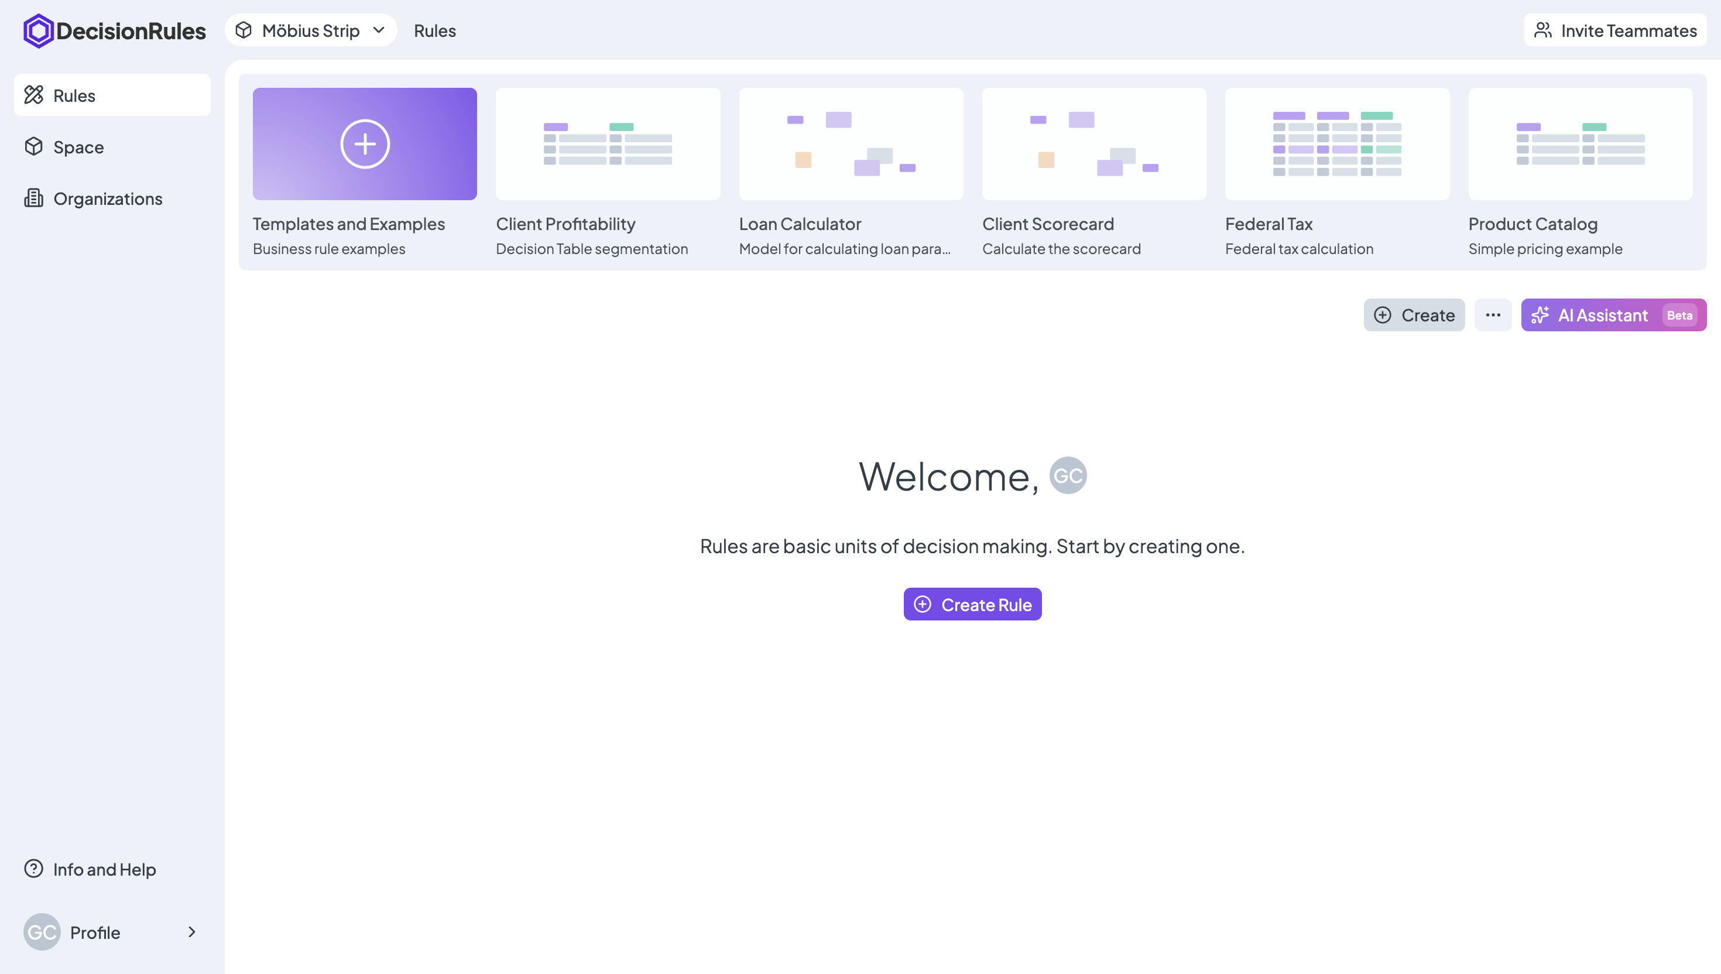Select the Product Catalog template
Image resolution: width=1721 pixels, height=974 pixels.
[1580, 144]
